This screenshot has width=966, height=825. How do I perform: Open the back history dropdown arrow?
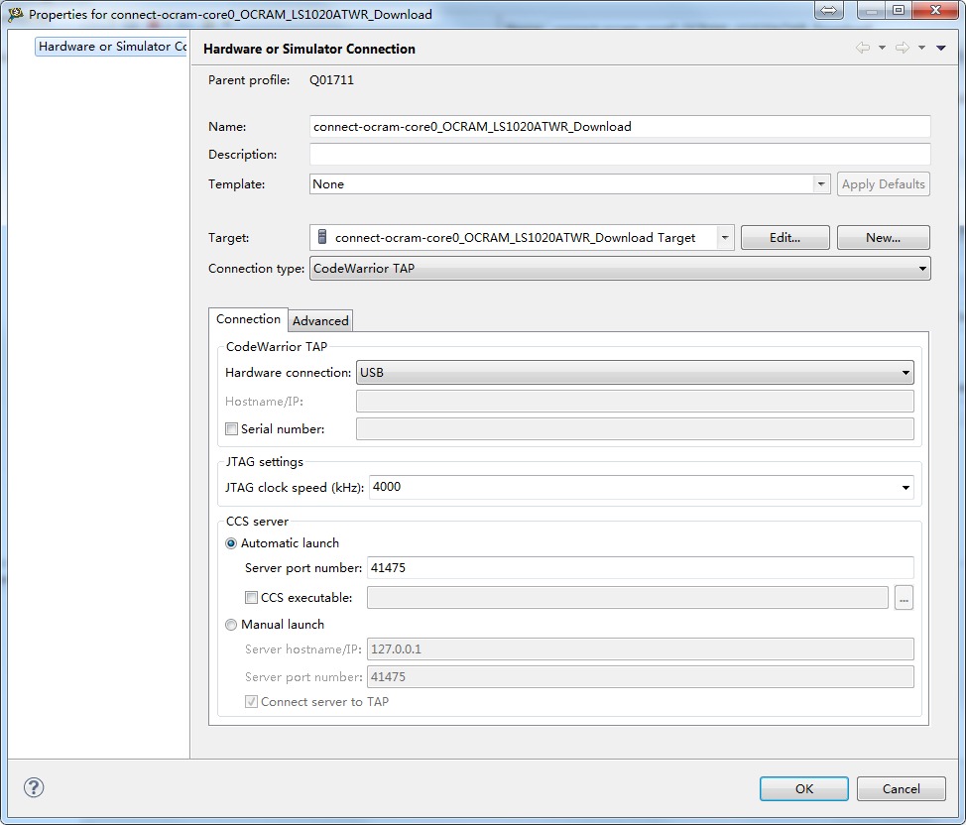tap(883, 48)
